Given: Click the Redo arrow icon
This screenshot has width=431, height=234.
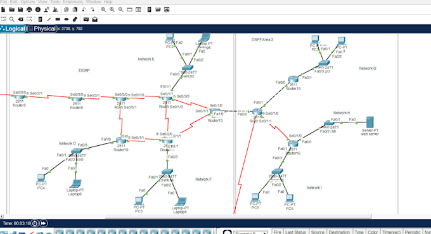Looking at the screenshot, I should [93, 10].
